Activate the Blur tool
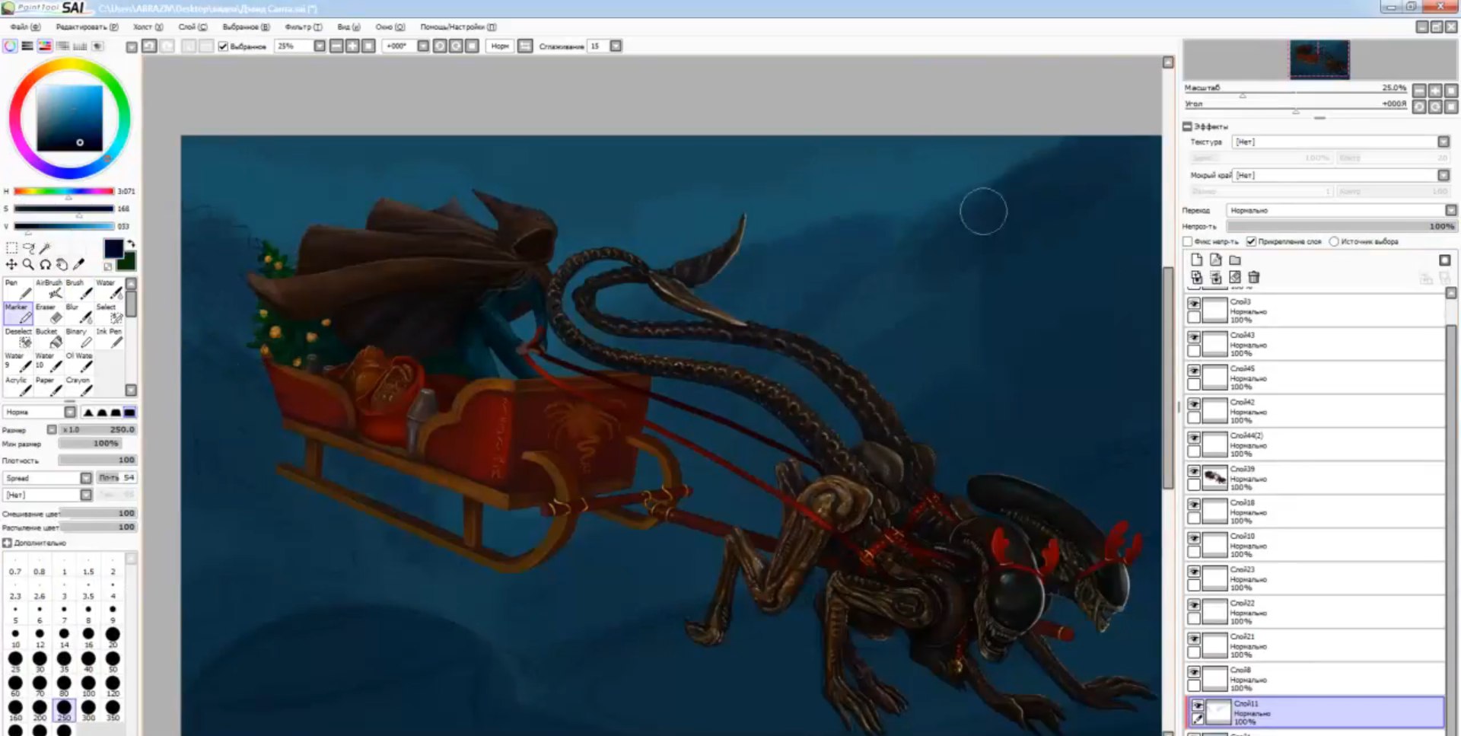This screenshot has width=1461, height=736. click(79, 313)
